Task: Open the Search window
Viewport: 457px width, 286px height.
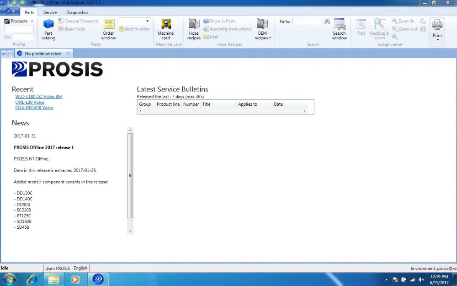Action: coord(340,29)
